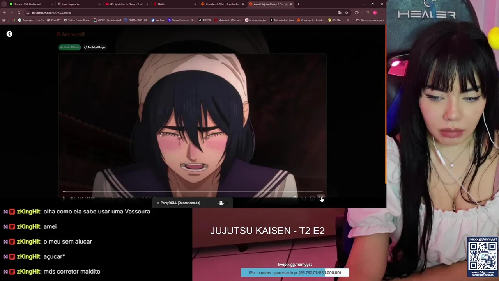Switch to the Netflix tab
Image resolution: width=499 pixels, height=281 pixels.
click(x=174, y=4)
